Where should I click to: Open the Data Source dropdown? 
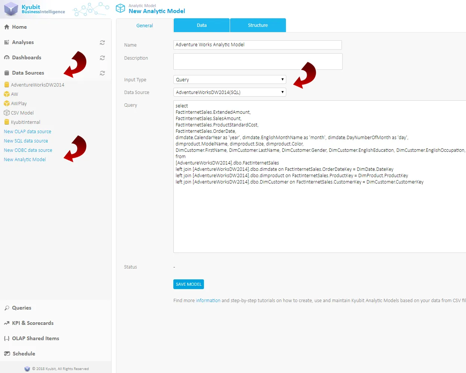click(230, 92)
